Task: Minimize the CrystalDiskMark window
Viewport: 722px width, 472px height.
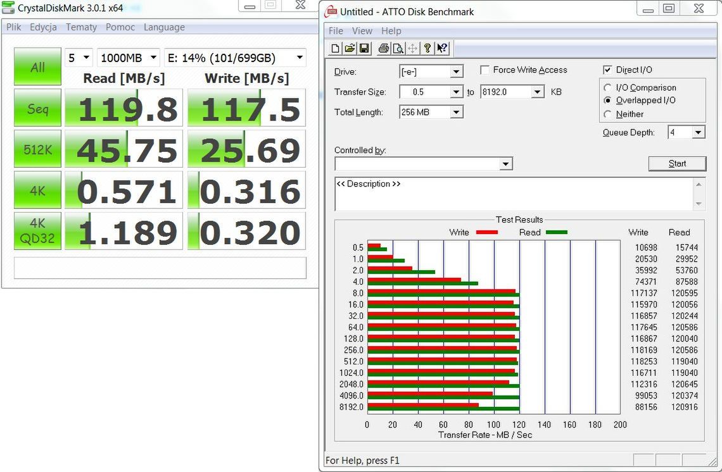Action: tap(250, 6)
